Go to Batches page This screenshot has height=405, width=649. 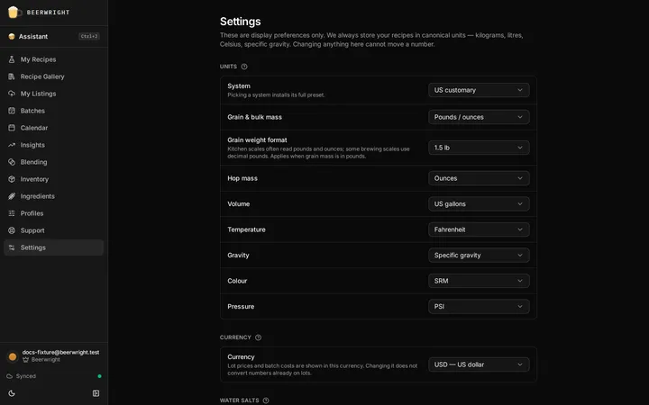[x=54, y=111]
